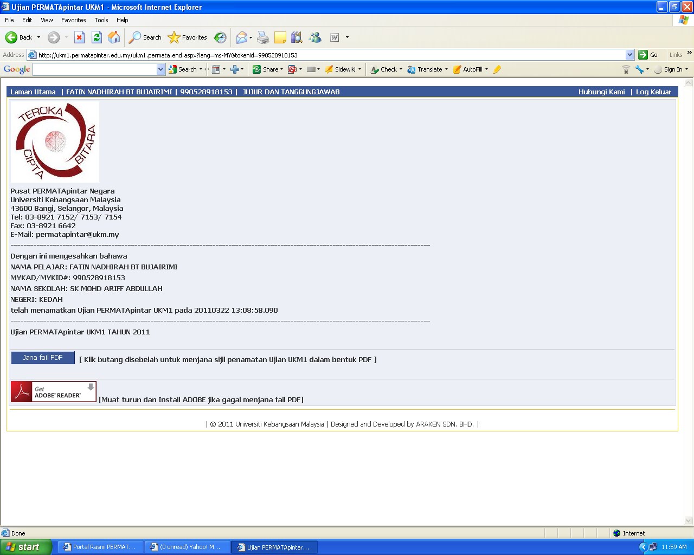The image size is (694, 555).
Task: Click the AutoFill toolbar button
Action: click(x=468, y=69)
